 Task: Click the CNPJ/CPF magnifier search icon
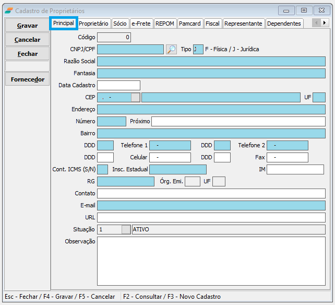click(171, 49)
